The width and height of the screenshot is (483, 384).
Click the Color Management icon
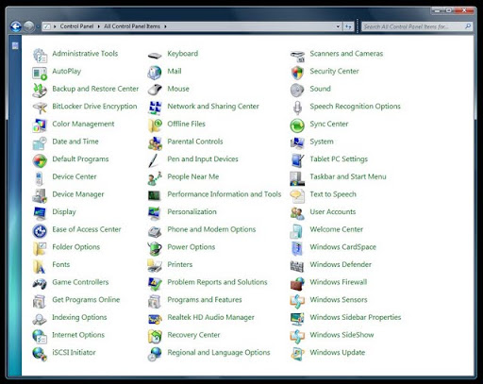40,125
